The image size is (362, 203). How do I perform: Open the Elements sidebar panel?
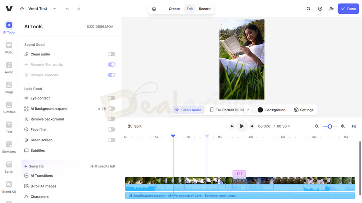pyautogui.click(x=9, y=147)
